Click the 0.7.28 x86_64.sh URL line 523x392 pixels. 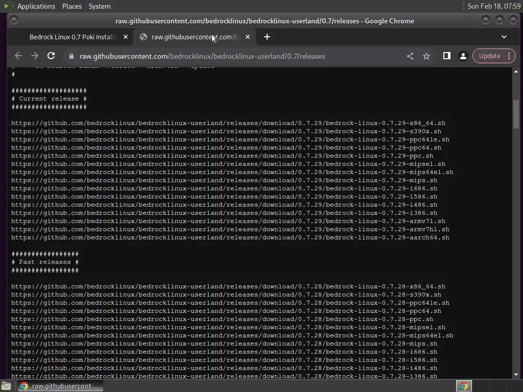pyautogui.click(x=228, y=286)
